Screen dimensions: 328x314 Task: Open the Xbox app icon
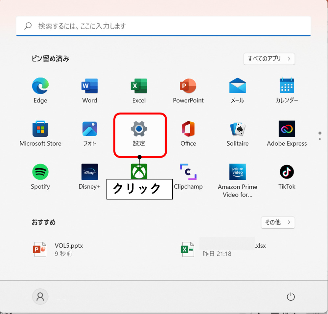click(139, 171)
